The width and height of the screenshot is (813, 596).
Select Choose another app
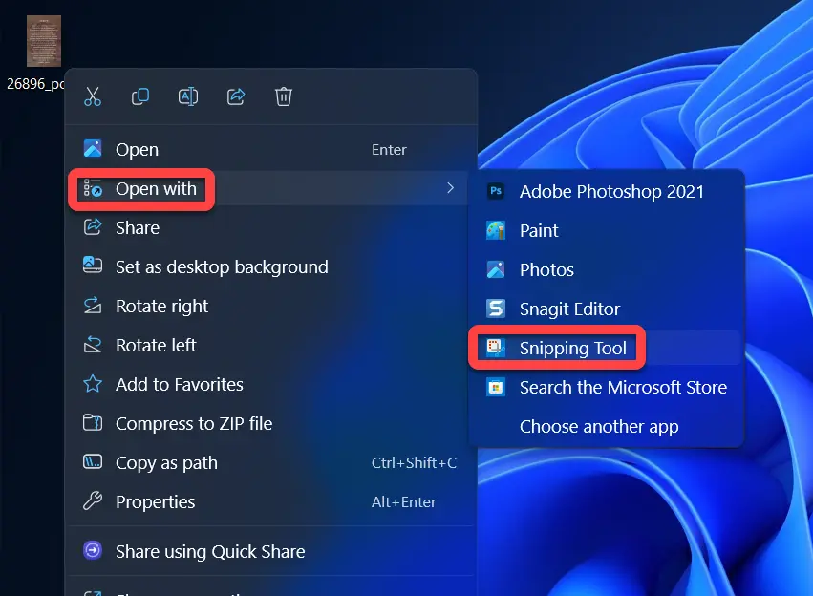click(x=607, y=427)
